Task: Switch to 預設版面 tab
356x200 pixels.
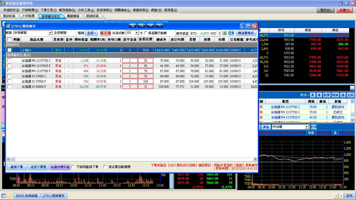Action: pyautogui.click(x=9, y=16)
